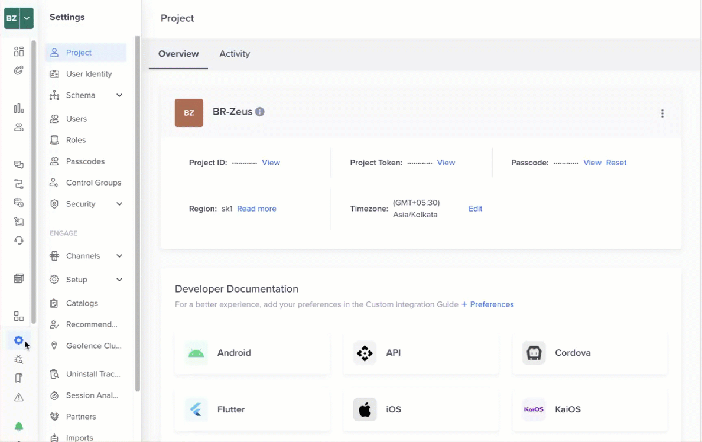Viewport: 702px width, 442px height.
Task: Open the warning triangle alerts icon
Action: pos(18,397)
